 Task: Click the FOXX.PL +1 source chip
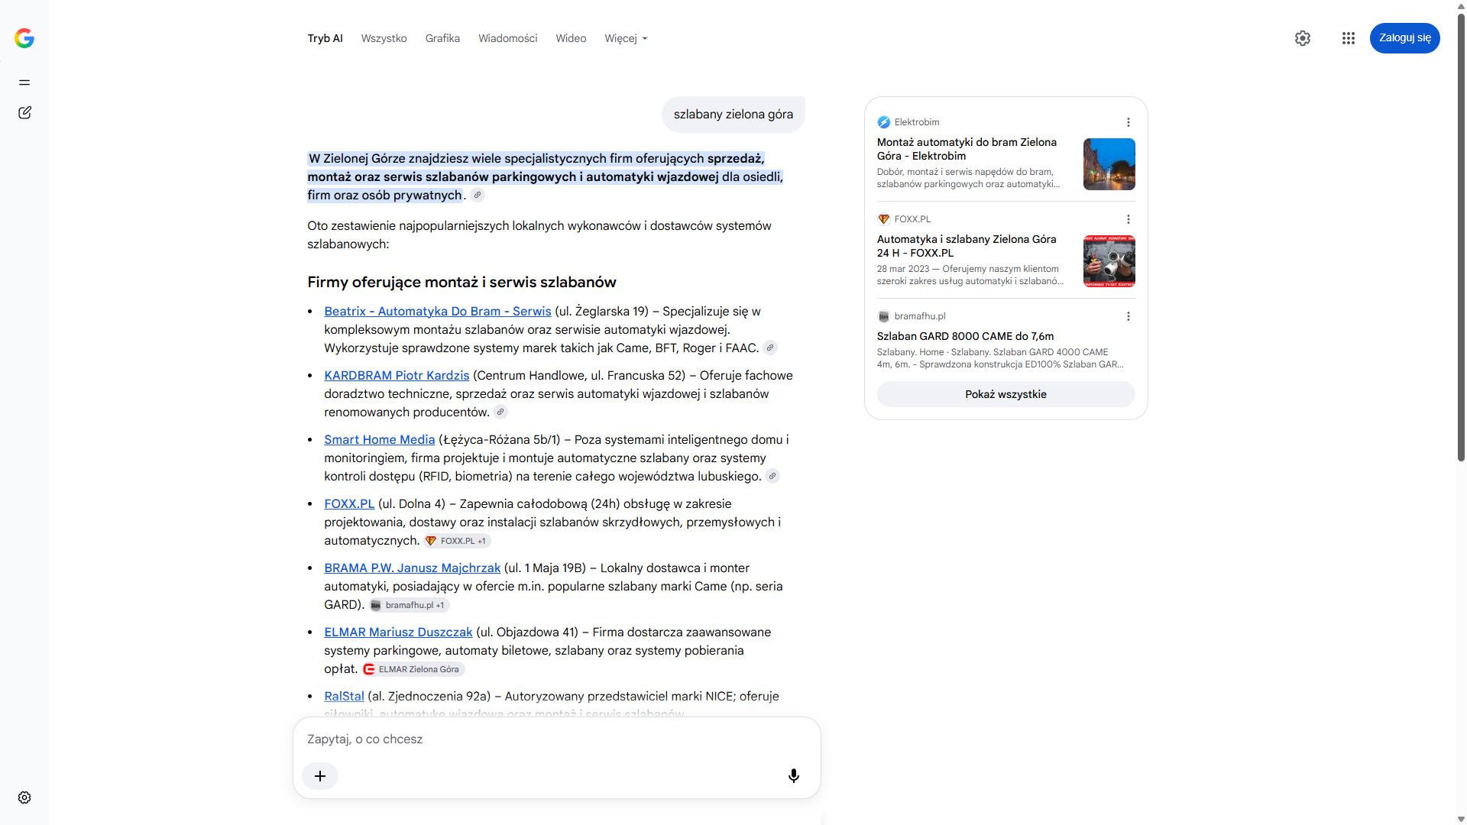pyautogui.click(x=457, y=541)
